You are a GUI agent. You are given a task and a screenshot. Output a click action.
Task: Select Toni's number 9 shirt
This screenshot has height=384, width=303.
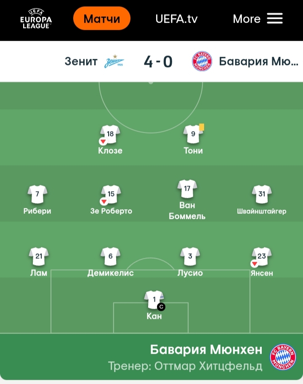pyautogui.click(x=193, y=134)
